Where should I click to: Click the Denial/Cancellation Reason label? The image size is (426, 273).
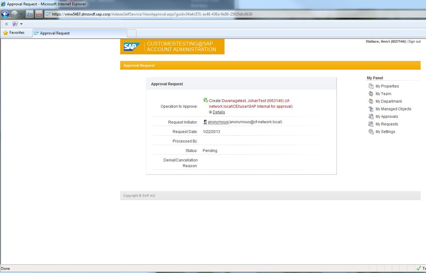tap(181, 163)
